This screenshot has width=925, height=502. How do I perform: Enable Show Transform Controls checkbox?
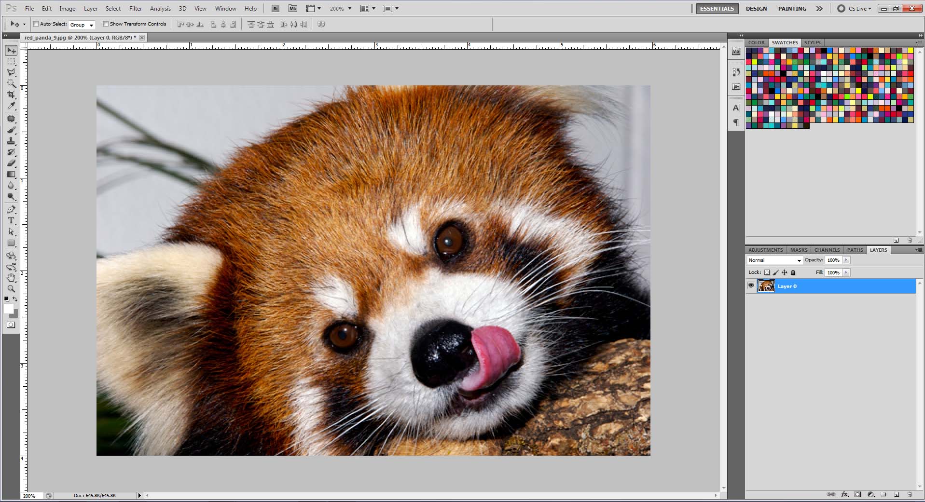coord(106,24)
